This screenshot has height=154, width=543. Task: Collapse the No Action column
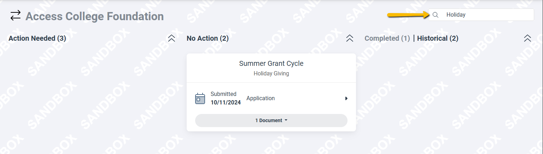[x=350, y=38]
